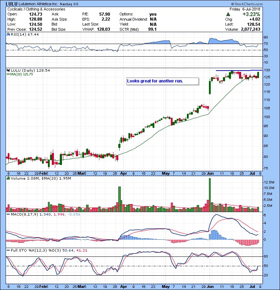The height and width of the screenshot is (290, 280).
Task: Click the Last price 128.54 in header
Action: pos(253,24)
